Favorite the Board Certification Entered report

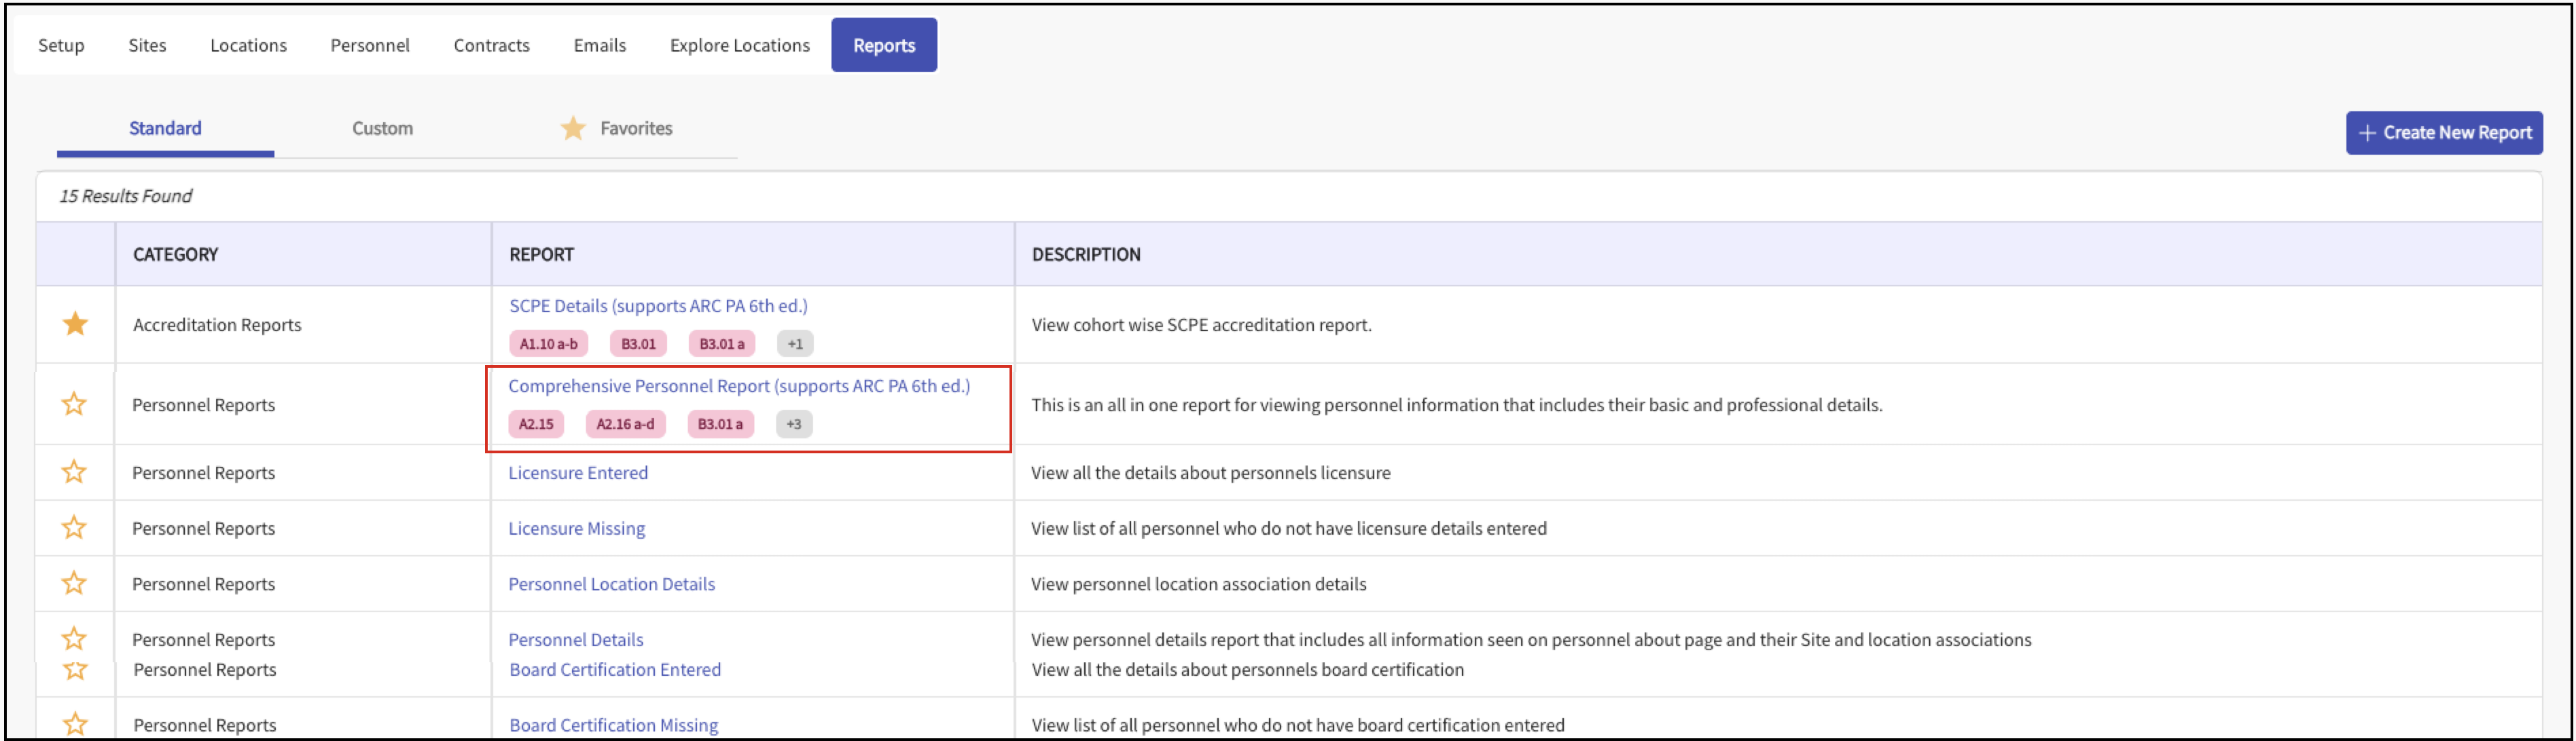pyautogui.click(x=75, y=670)
